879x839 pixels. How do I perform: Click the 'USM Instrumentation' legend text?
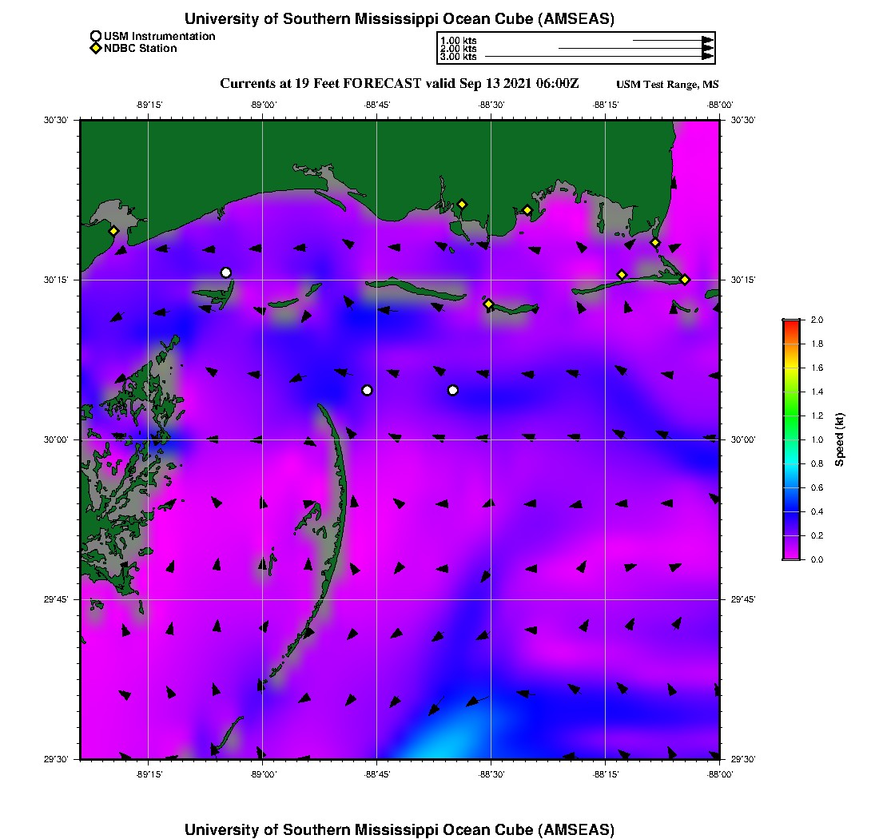159,36
